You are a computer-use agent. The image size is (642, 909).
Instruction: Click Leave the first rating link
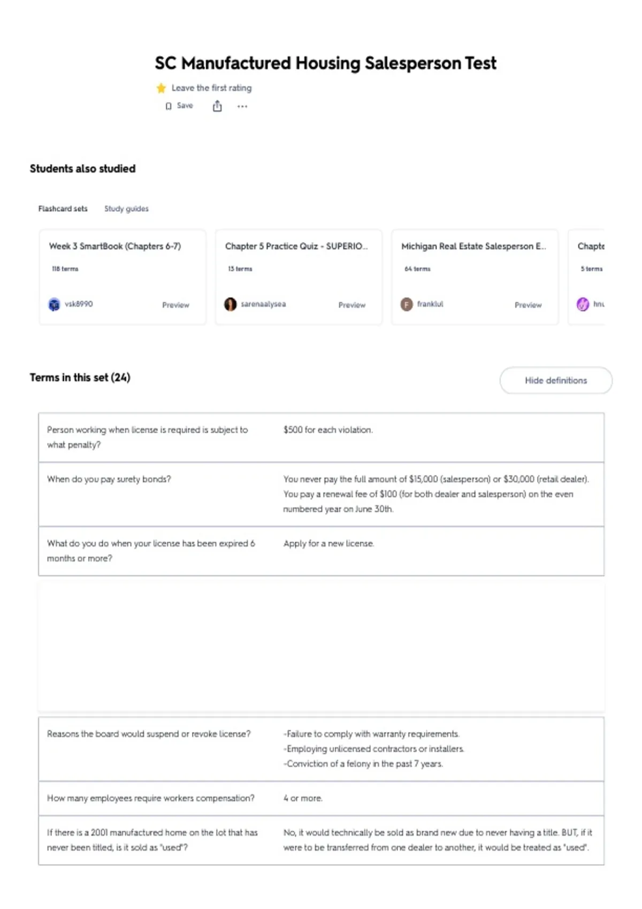pyautogui.click(x=211, y=88)
